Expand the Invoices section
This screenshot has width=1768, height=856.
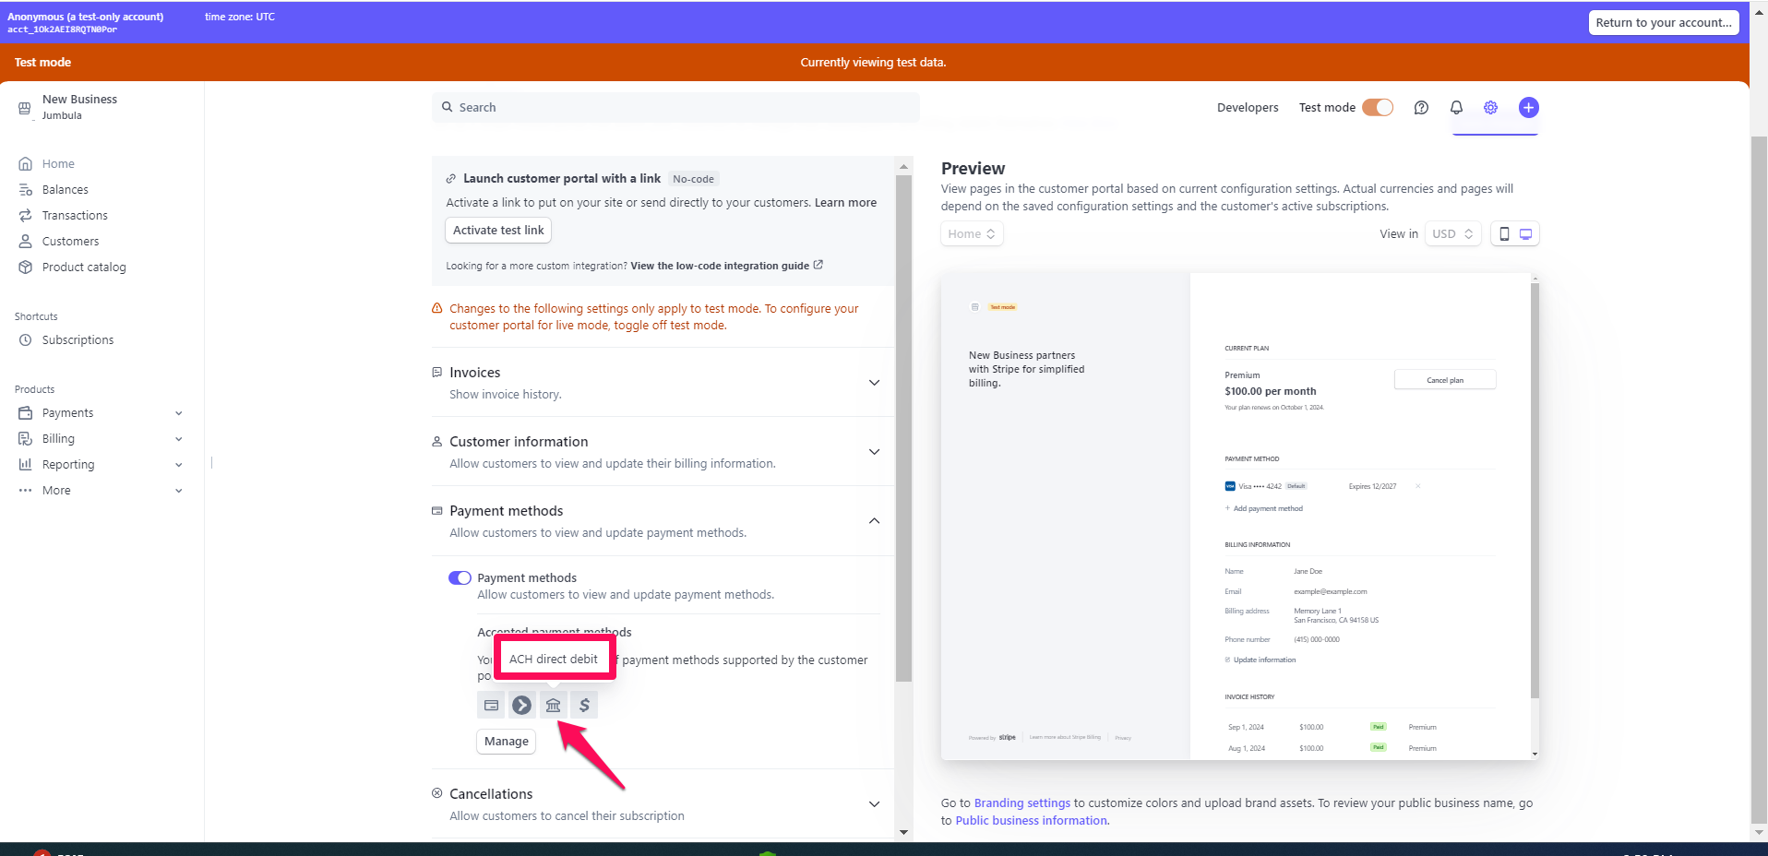(874, 382)
